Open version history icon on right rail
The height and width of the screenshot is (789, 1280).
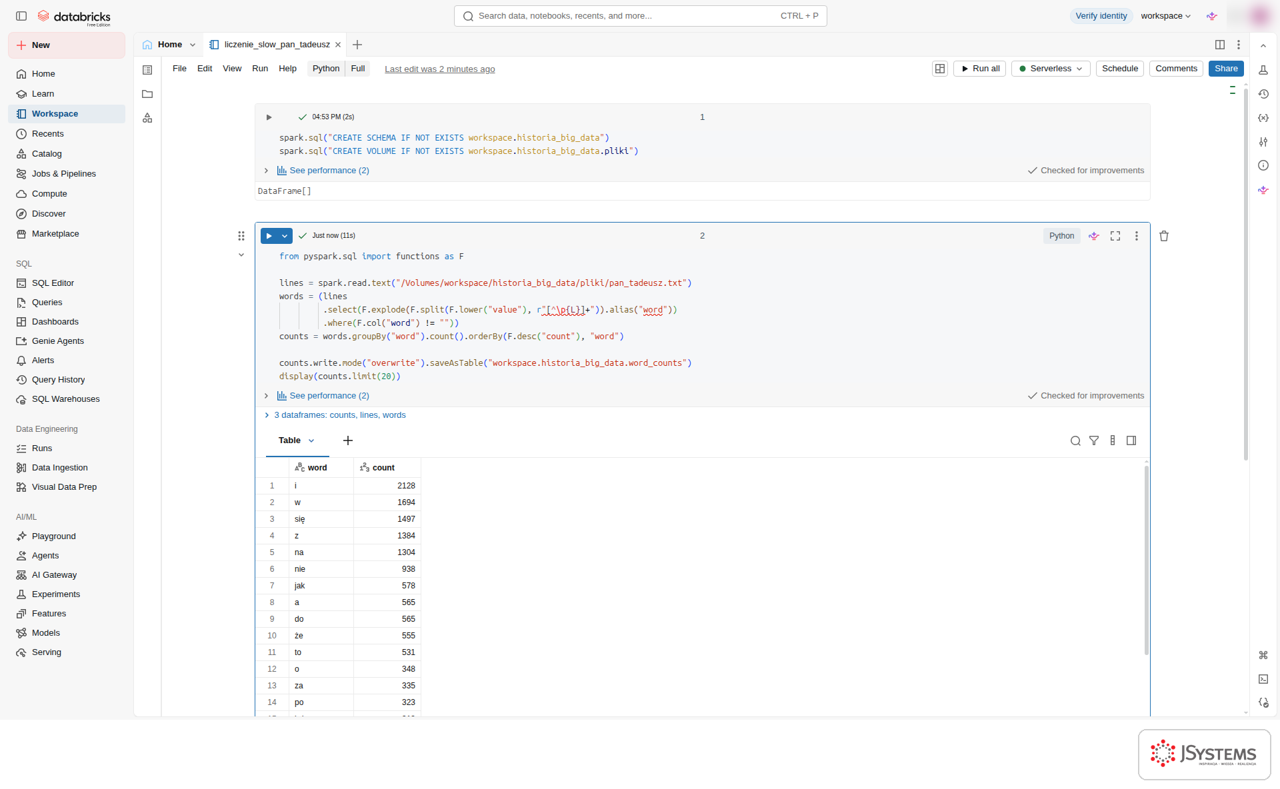1263,94
